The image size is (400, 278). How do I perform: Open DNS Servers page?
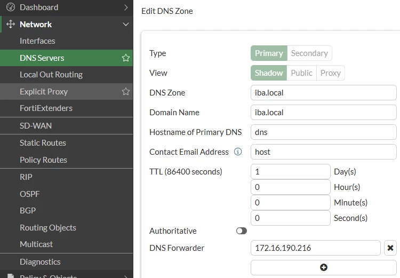(x=66, y=58)
